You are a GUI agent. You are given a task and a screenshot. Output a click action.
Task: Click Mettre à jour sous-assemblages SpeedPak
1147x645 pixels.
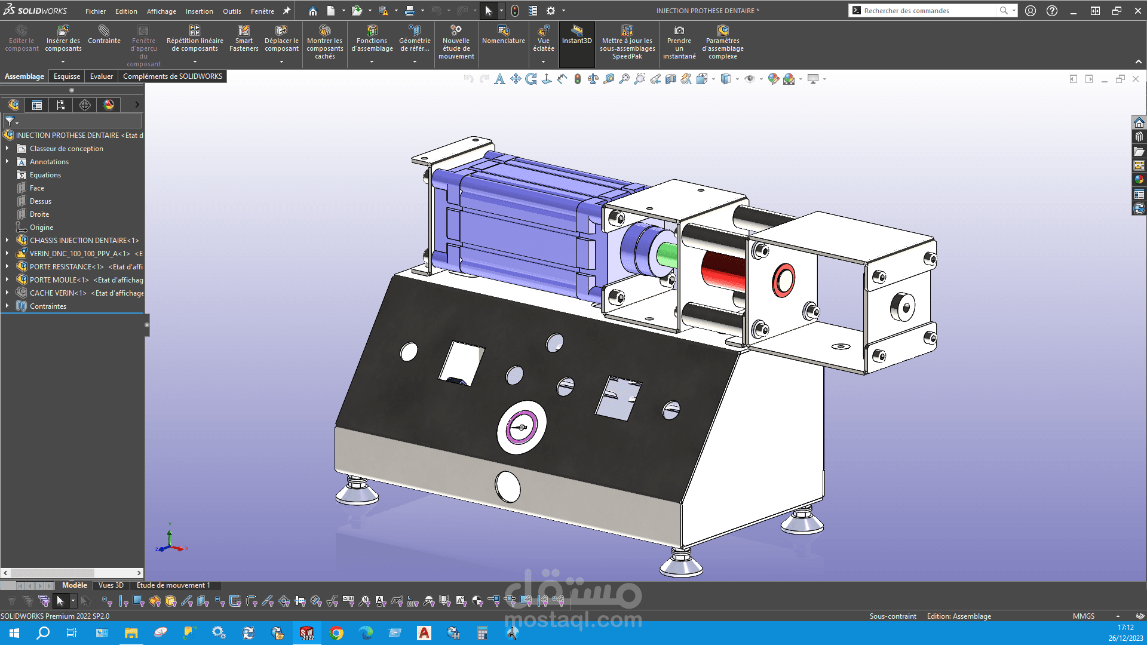tap(627, 42)
